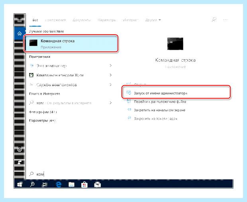Viewport: 247px width, 202px height.
Task: Click the Xbox icon beside Компаньон консоли Xbox
Action: (31, 75)
